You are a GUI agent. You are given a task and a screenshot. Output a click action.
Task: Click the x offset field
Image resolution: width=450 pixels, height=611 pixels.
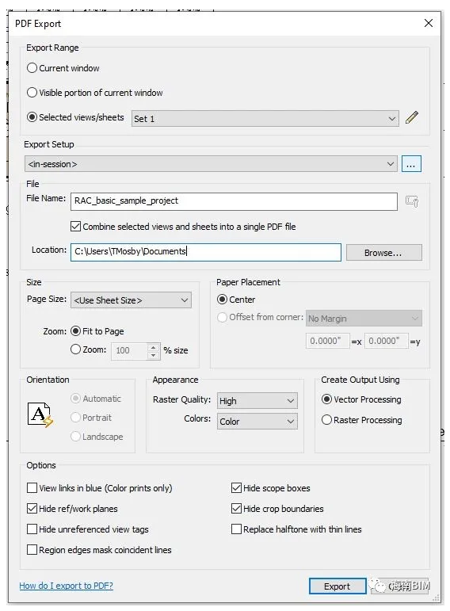[328, 341]
